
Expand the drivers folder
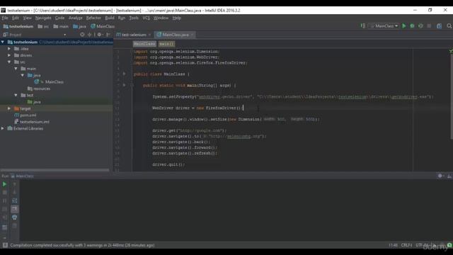(9, 55)
